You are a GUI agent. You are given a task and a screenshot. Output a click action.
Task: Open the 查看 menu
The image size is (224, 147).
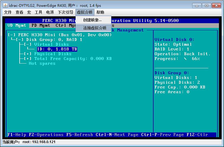(x=19, y=12)
